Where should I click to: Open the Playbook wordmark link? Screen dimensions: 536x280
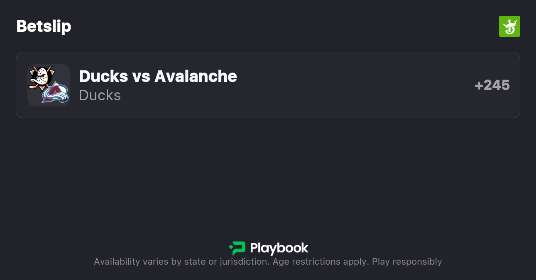279,248
